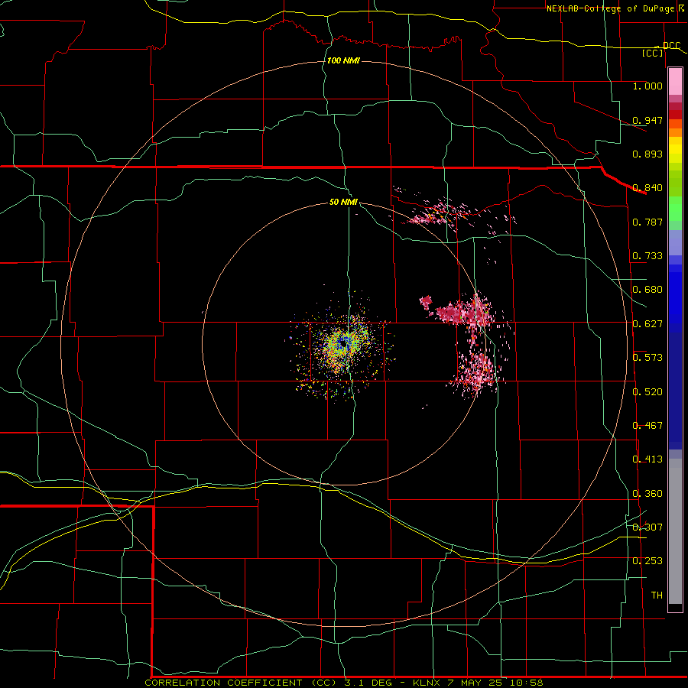Select the 0.733 scale value
This screenshot has height=688, width=688.
click(647, 256)
